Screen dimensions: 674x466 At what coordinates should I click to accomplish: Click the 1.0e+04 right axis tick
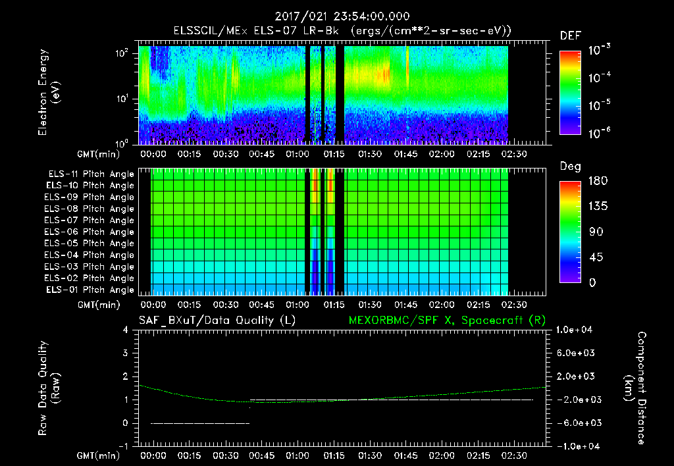574,330
